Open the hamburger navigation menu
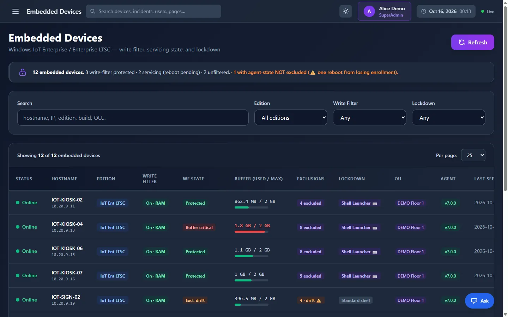Image resolution: width=508 pixels, height=317 pixels. point(16,11)
